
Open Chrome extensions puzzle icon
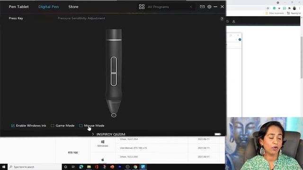(x=289, y=8)
